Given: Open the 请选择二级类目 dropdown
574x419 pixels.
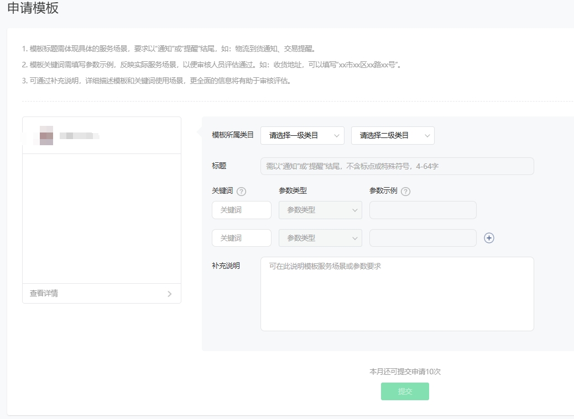Looking at the screenshot, I should tap(393, 135).
